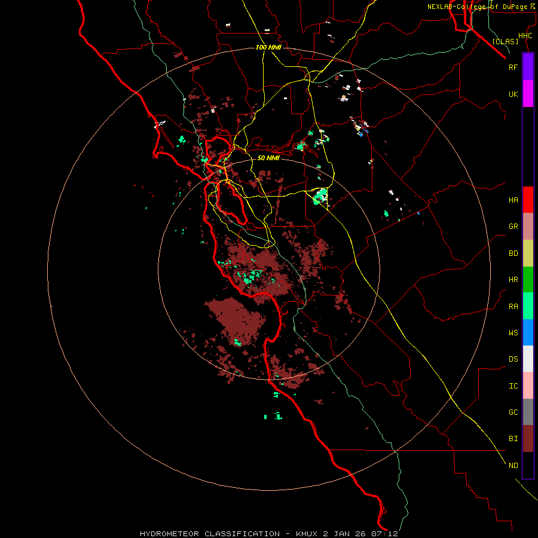Click the HR legend label
The height and width of the screenshot is (538, 538).
coord(513,280)
